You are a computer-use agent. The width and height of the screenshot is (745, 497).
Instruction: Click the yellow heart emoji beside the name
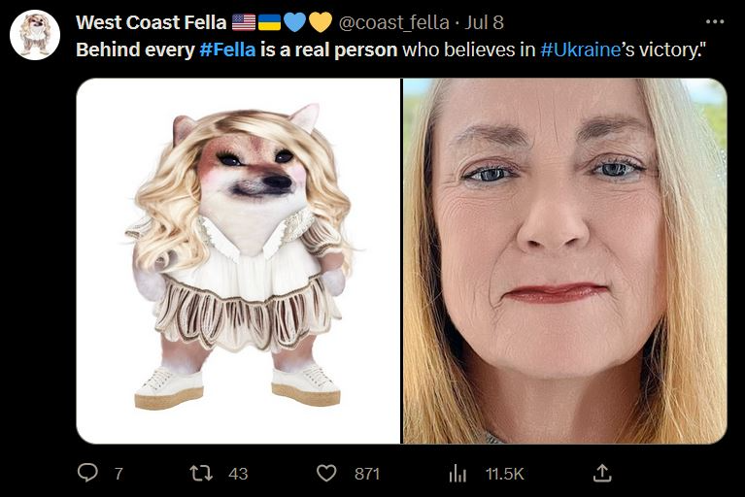click(x=321, y=21)
